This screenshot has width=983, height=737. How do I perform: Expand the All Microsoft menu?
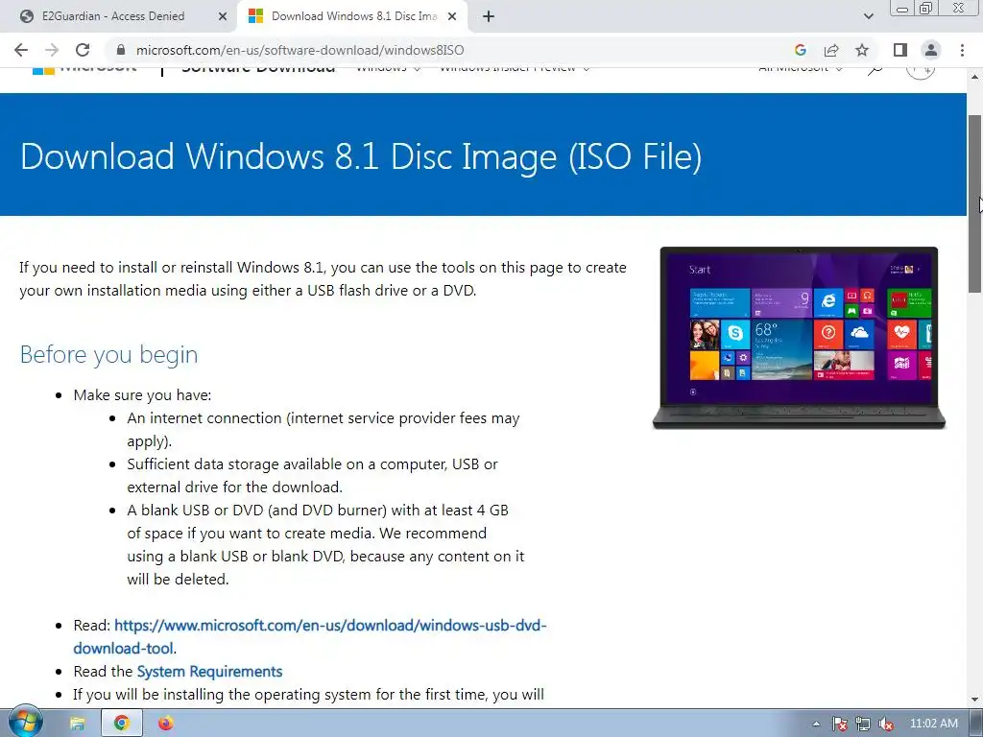(801, 68)
